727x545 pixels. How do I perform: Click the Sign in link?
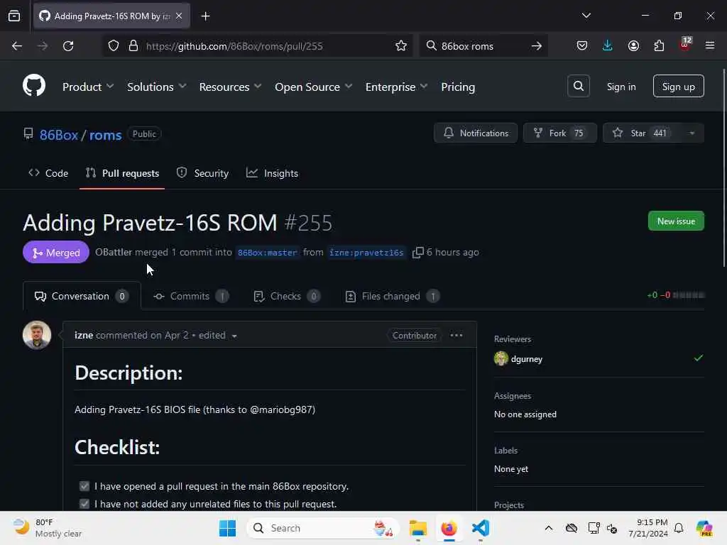(x=621, y=87)
